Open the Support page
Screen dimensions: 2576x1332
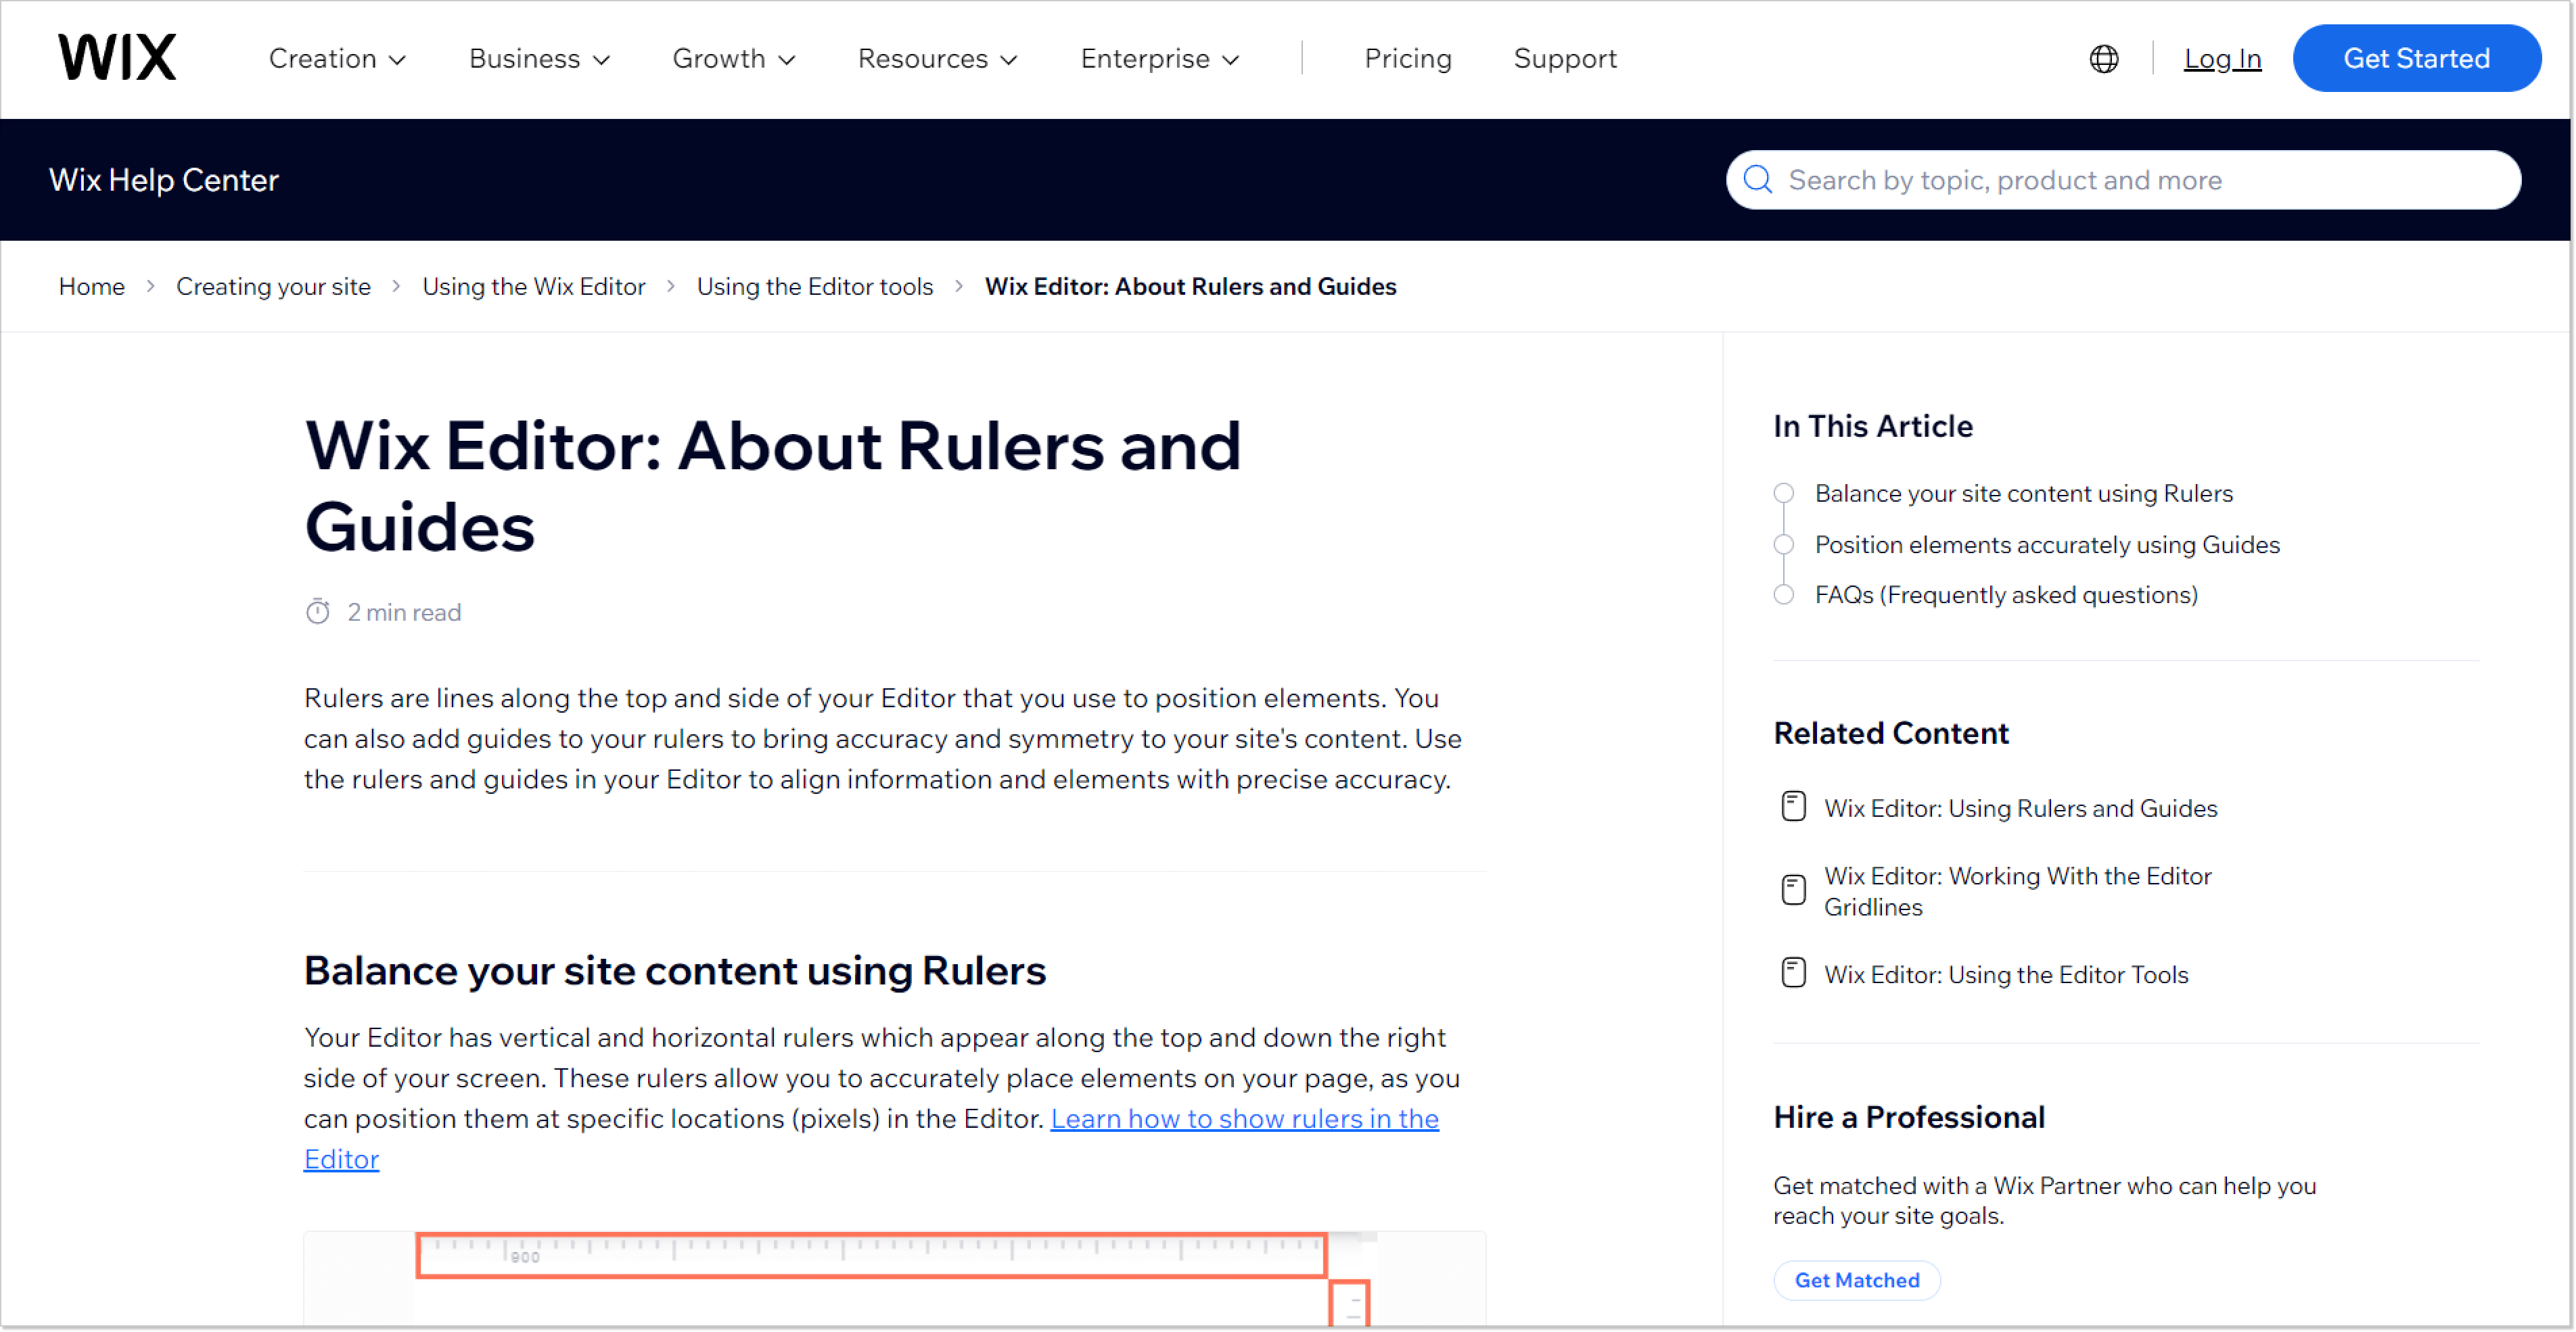pos(1565,59)
